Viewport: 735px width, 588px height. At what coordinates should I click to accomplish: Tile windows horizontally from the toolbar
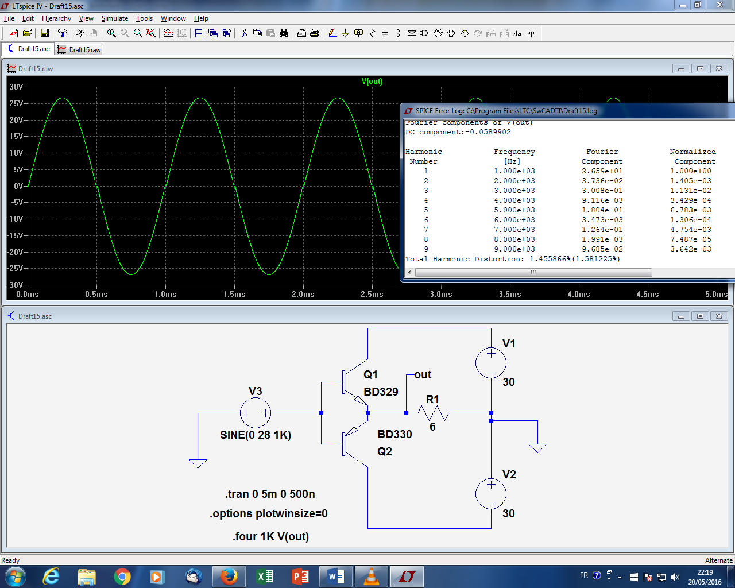pos(200,33)
